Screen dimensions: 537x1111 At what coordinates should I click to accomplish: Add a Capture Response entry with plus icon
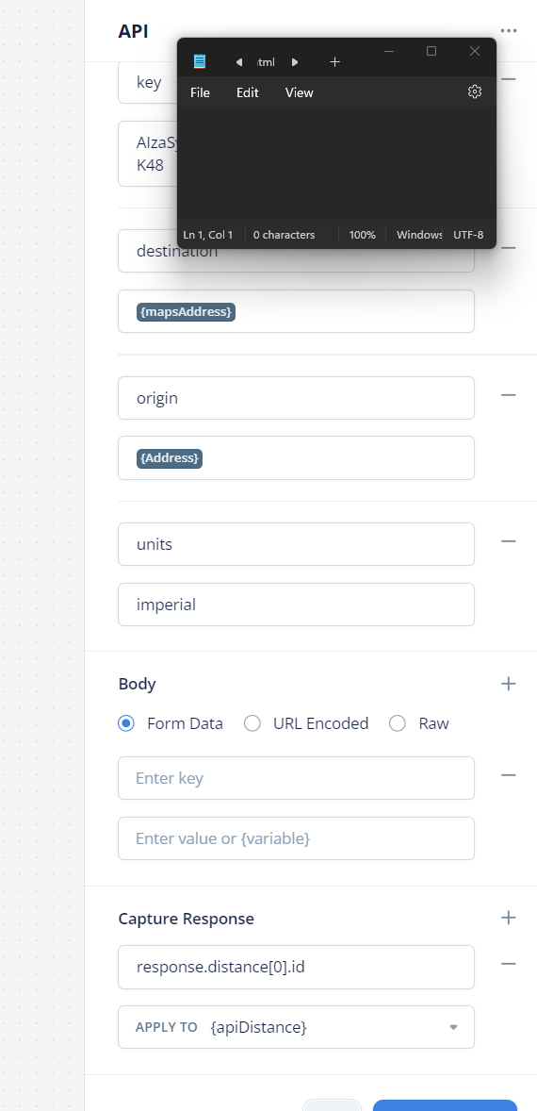(508, 918)
